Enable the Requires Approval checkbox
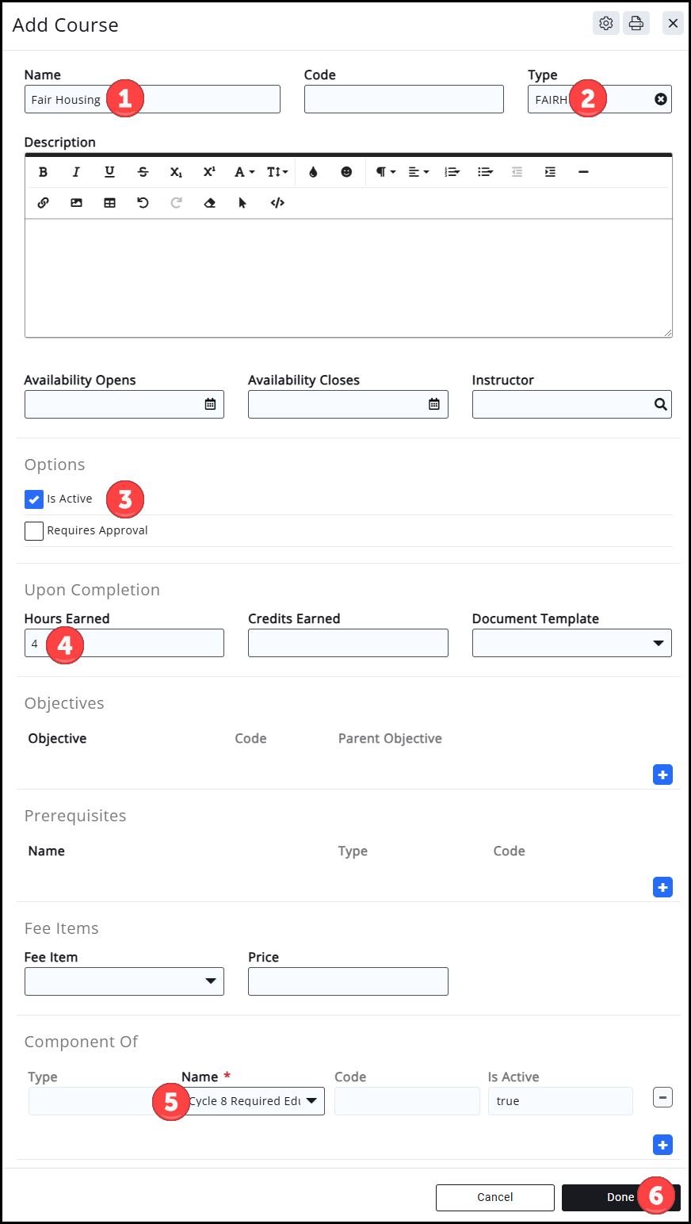Screen dimensions: 691x1224 point(34,531)
